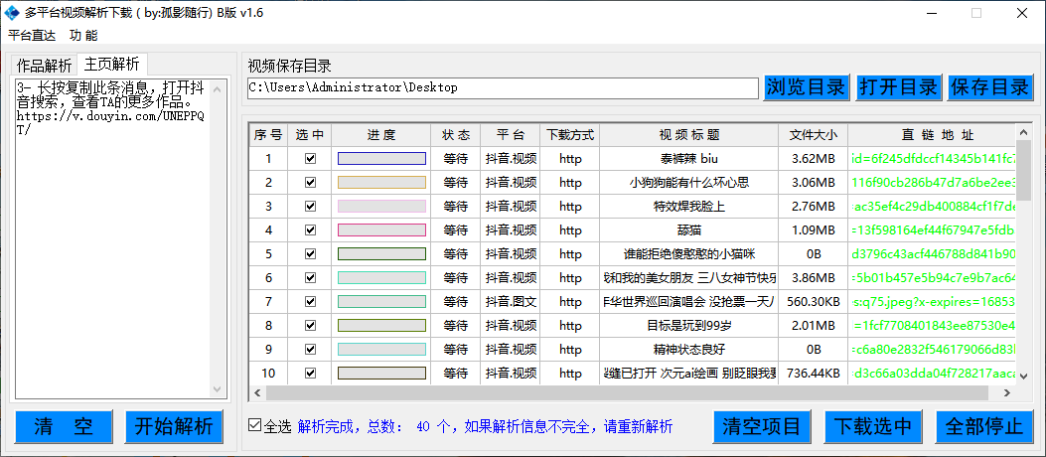This screenshot has width=1046, height=457.
Task: Click the 抖音.图文 platform cell in row 7
Action: [x=511, y=302]
